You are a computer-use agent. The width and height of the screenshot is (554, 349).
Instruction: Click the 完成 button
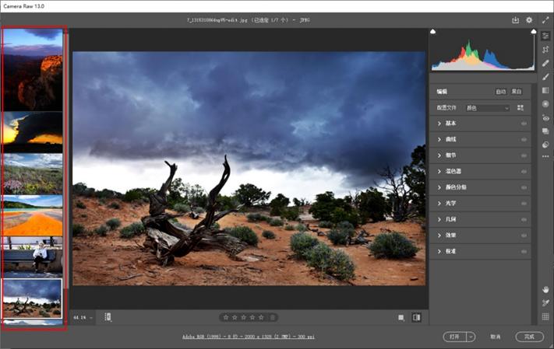click(x=529, y=337)
